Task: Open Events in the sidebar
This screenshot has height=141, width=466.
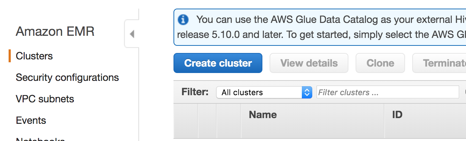Action: click(31, 121)
